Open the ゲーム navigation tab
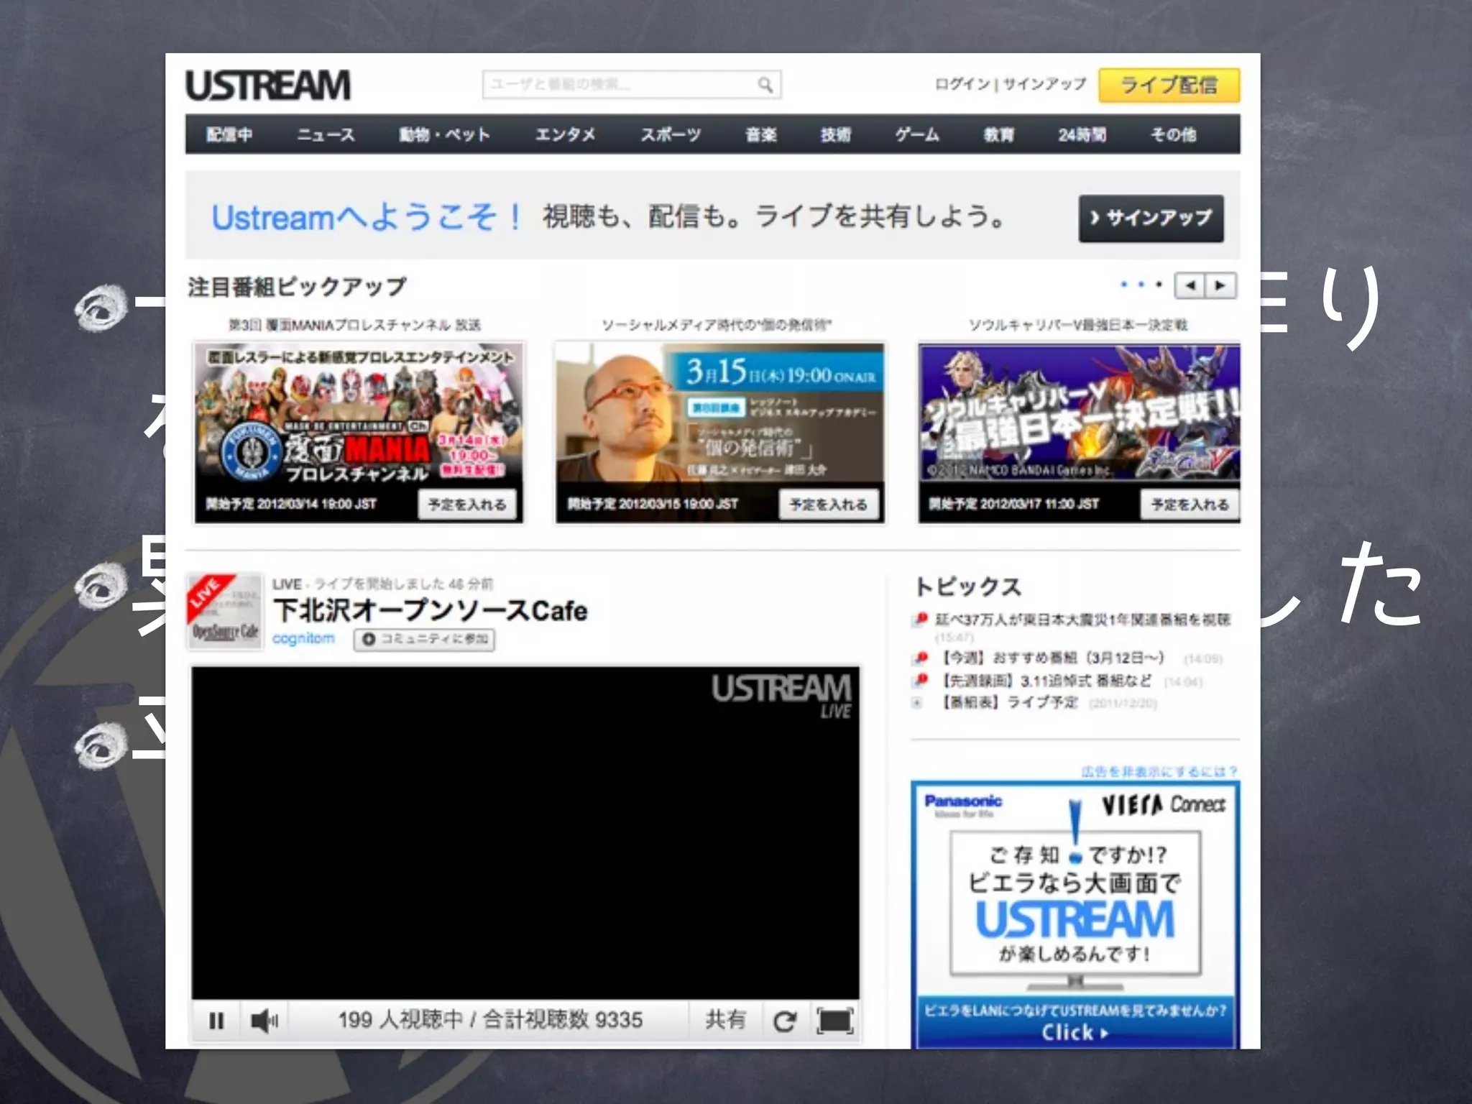1472x1104 pixels. 917,134
